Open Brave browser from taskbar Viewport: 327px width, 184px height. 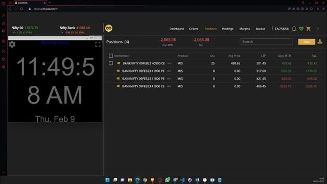152,180
